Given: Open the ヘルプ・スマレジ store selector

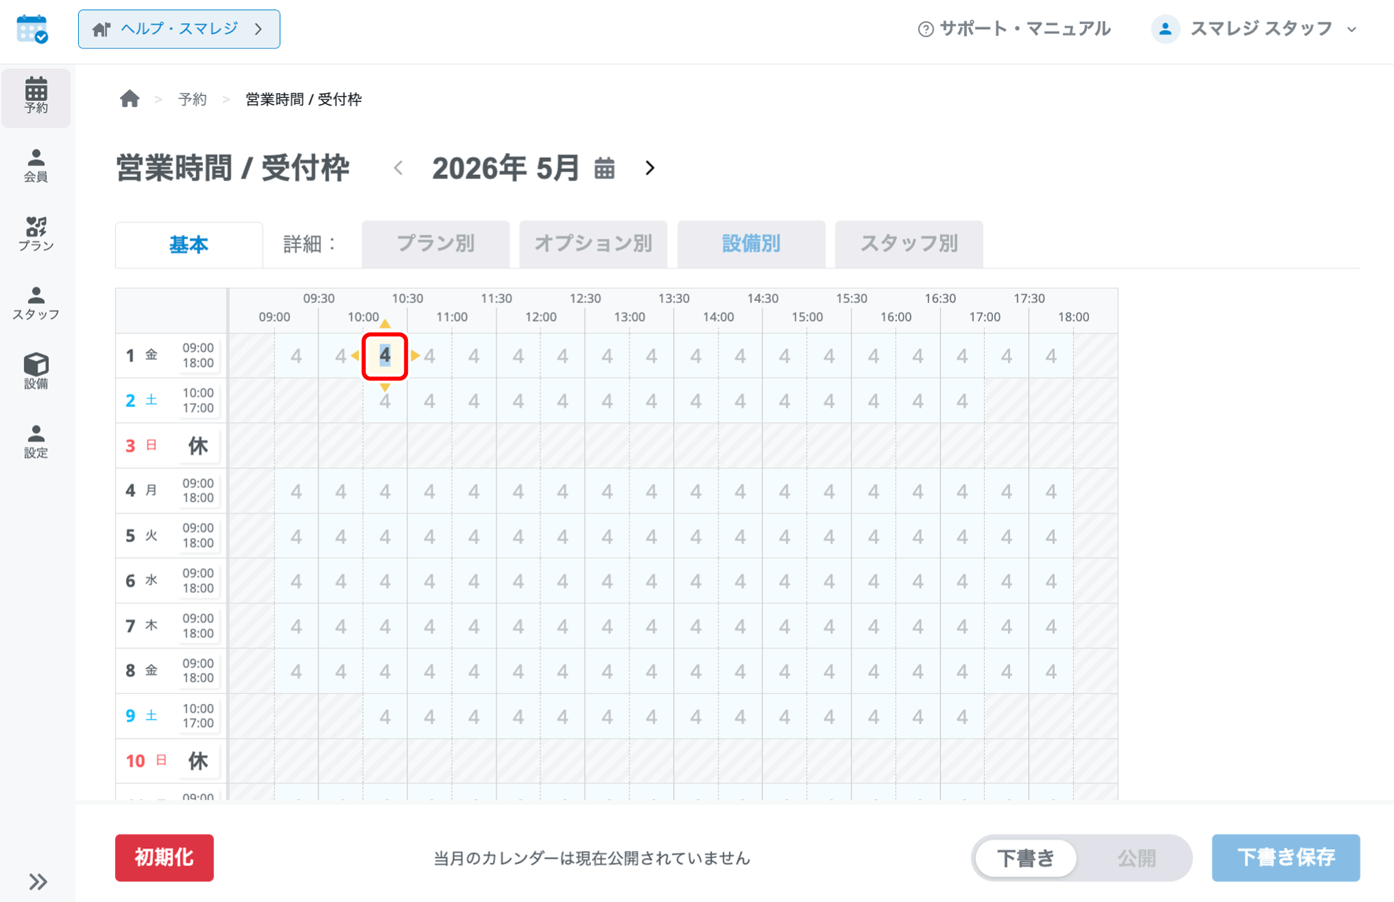Looking at the screenshot, I should click(179, 29).
